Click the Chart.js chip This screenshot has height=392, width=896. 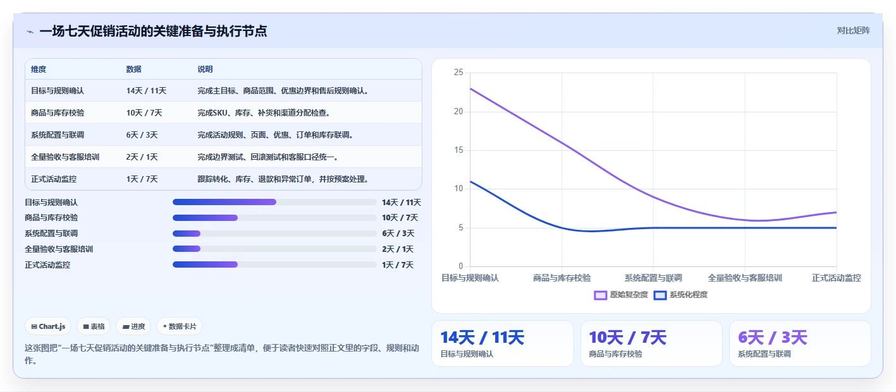(48, 326)
